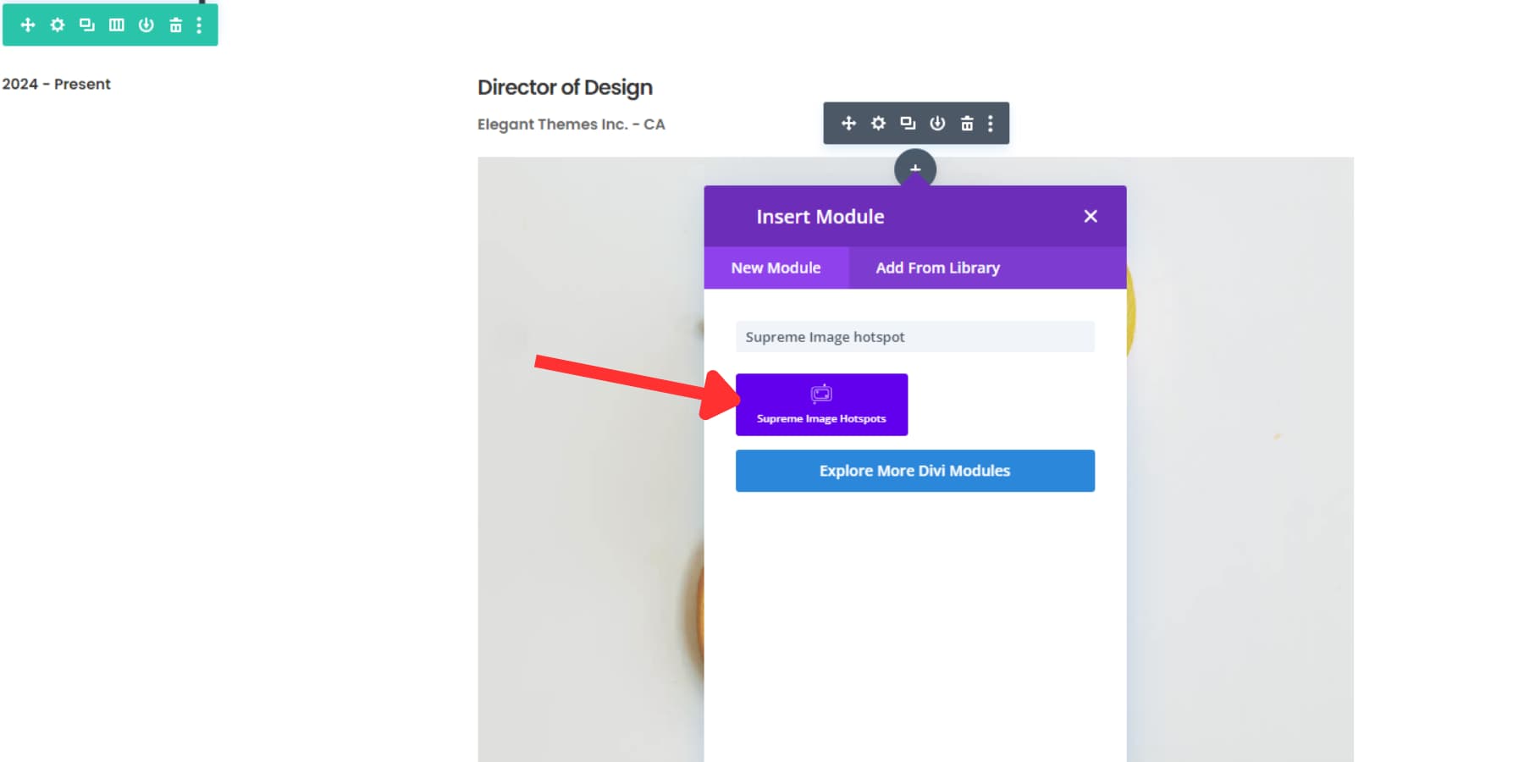Save row to library in green toolbar
1524x762 pixels.
click(x=146, y=25)
